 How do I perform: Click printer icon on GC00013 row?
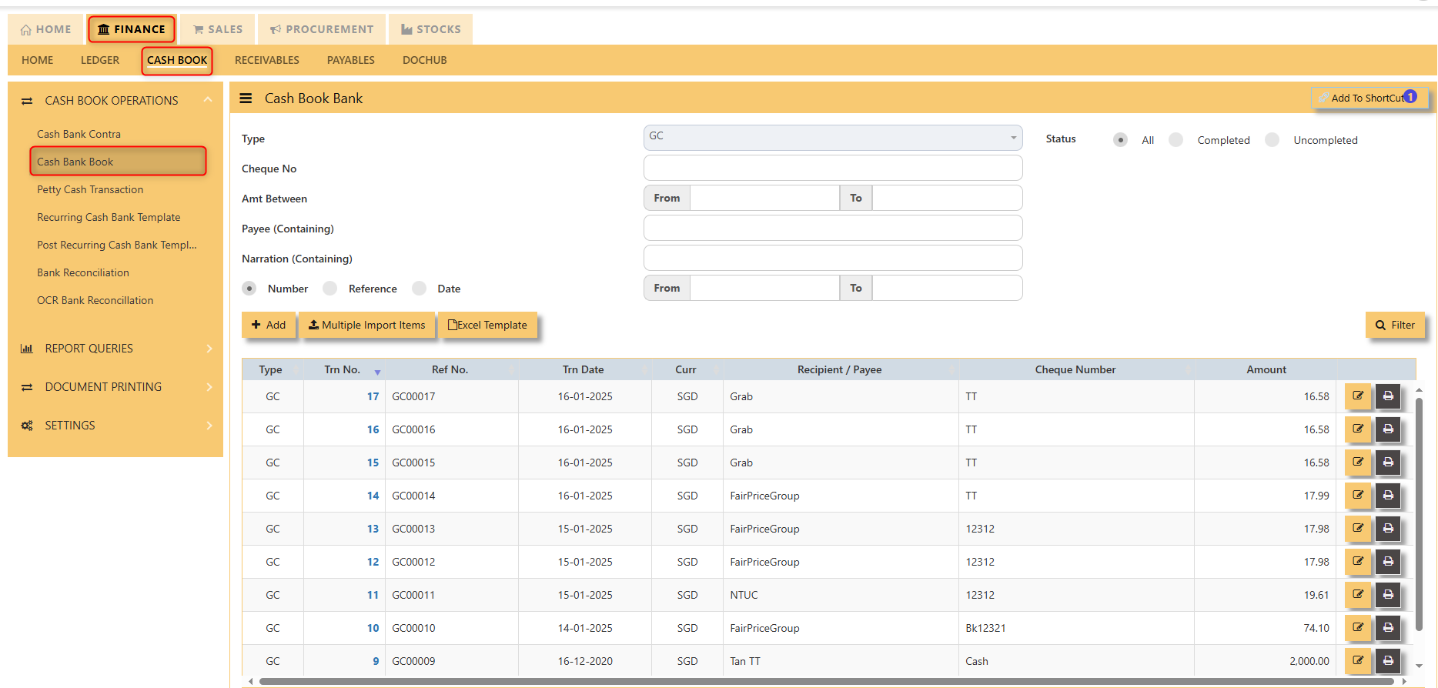click(1388, 529)
